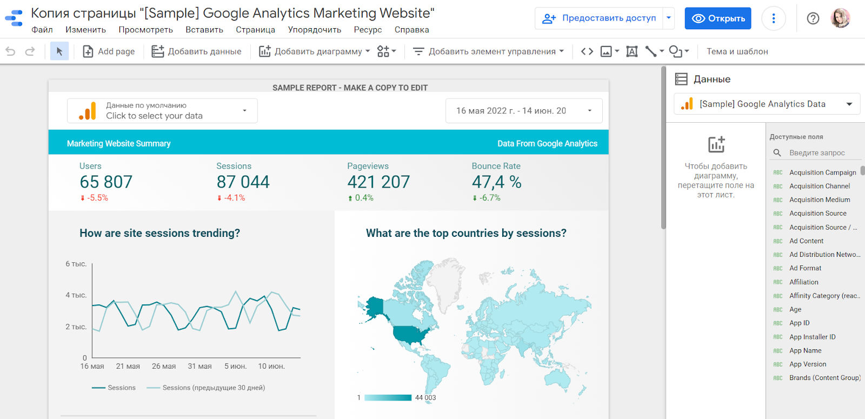Click the undo arrow icon
Screen dimensions: 865x419
[x=10, y=51]
